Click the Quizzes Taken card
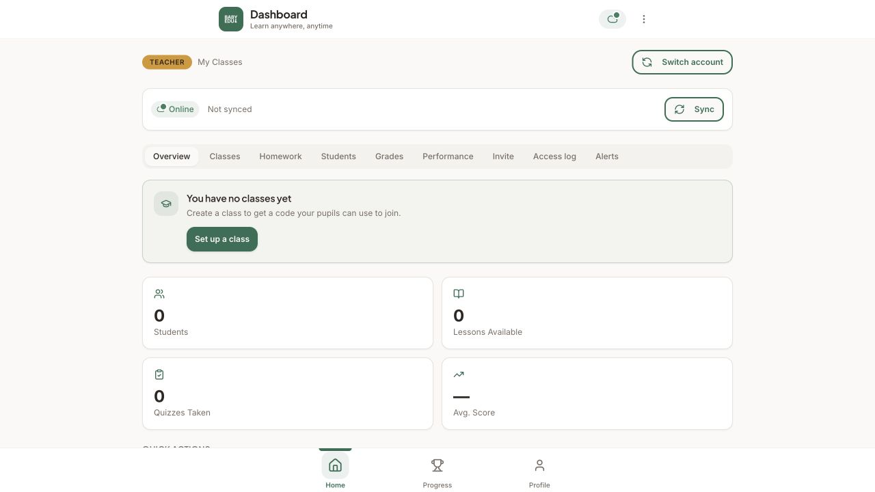 click(x=288, y=394)
